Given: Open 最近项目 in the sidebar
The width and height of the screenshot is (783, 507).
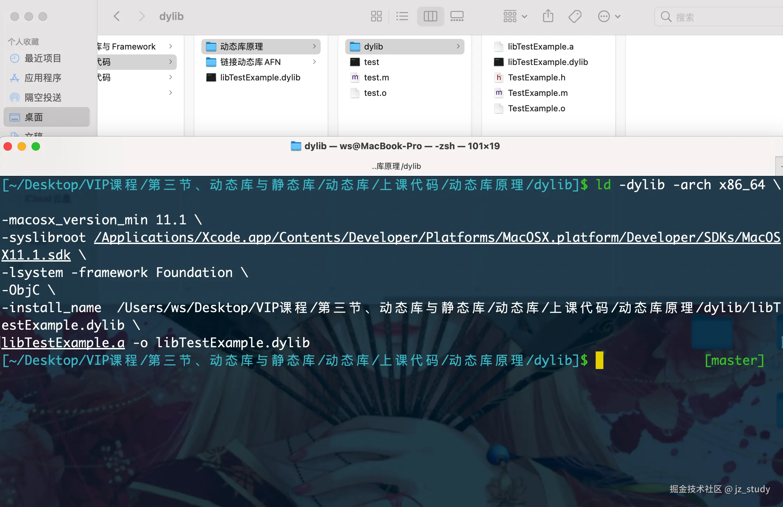Looking at the screenshot, I should [x=43, y=58].
